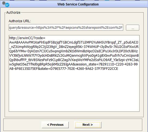Screen dimensions: 148x132
Task: Click the 'Authorize' group box heading
Action: 13,13
